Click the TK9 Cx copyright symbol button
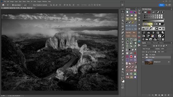Image resolution: width=173 pixels, height=97 pixels. 131,74
